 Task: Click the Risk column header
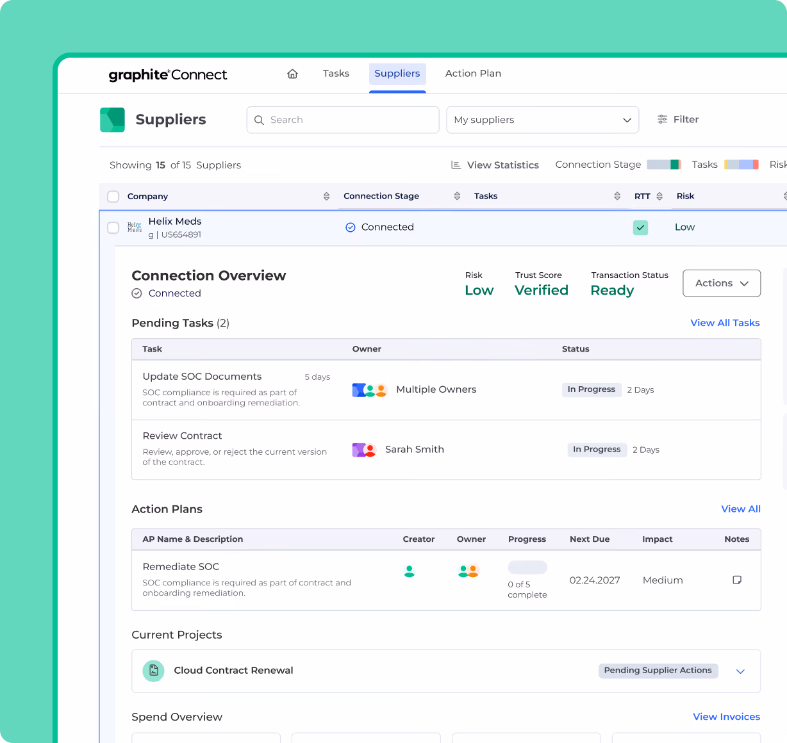(x=685, y=196)
